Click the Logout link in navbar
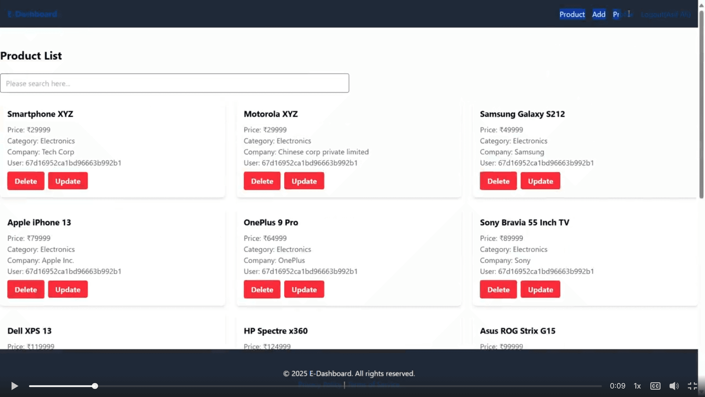The height and width of the screenshot is (397, 705). tap(666, 14)
